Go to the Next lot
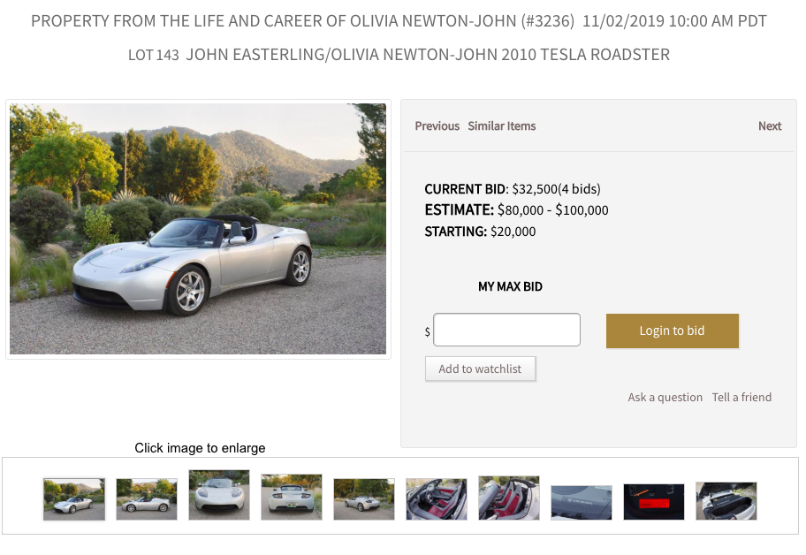 770,125
